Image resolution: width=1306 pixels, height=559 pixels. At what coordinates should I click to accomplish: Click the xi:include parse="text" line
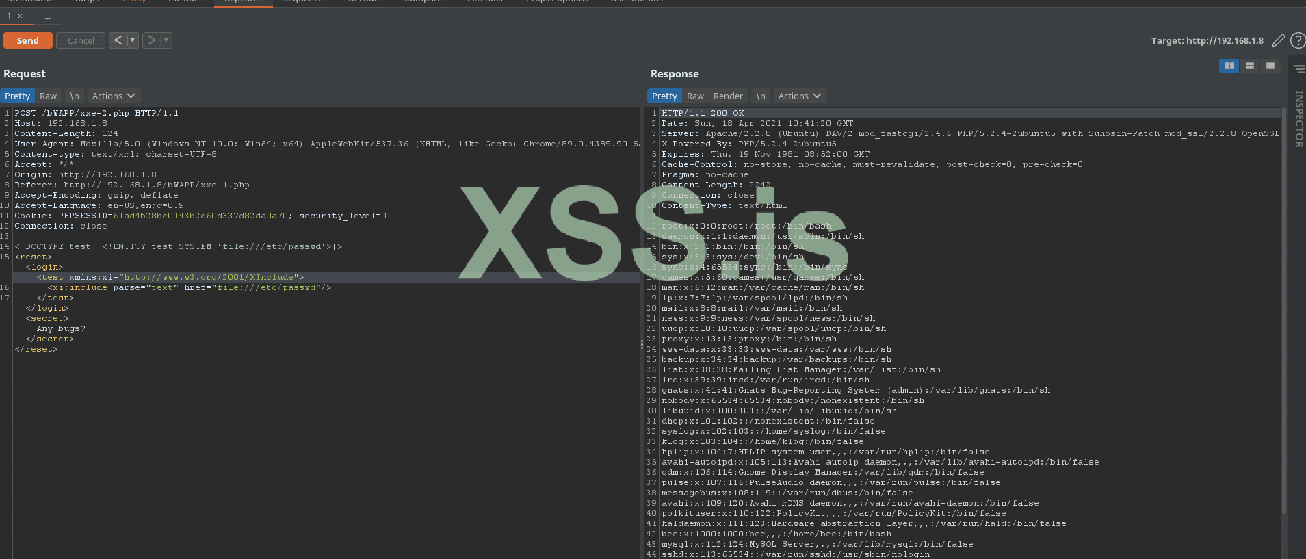coord(190,288)
